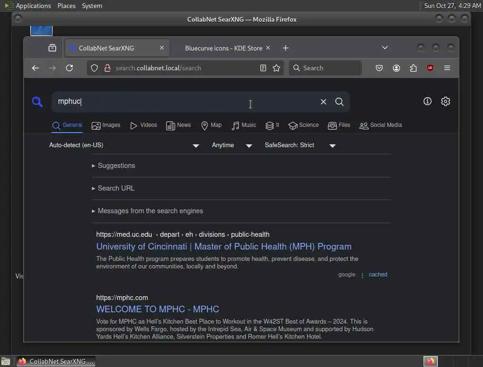This screenshot has height=367, width=483.
Task: Open the Firefox hamburger menu
Action: [x=447, y=68]
